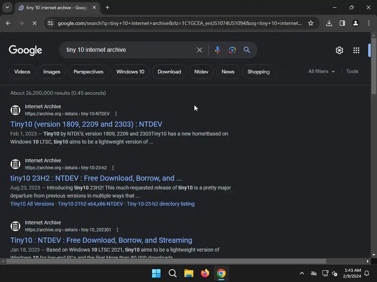Select the Images filter
This screenshot has height=282, width=377.
pyautogui.click(x=52, y=72)
